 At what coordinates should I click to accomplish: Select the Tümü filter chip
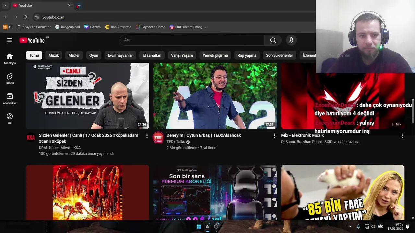tap(34, 55)
